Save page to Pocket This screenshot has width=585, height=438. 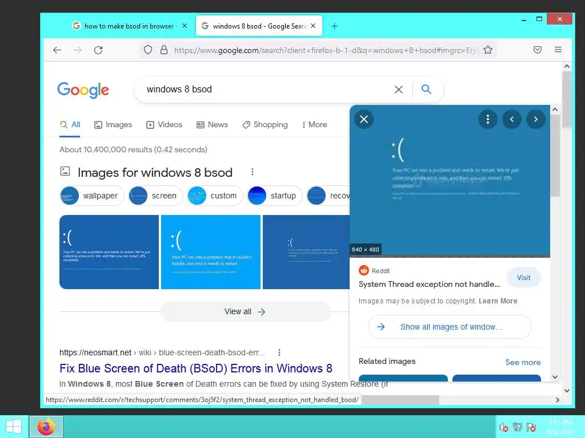(x=537, y=50)
